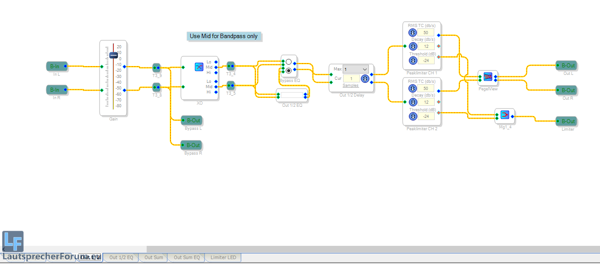Switch to the Out Sum EQ tab
Viewport: 600px width, 264px height.
pyautogui.click(x=187, y=257)
